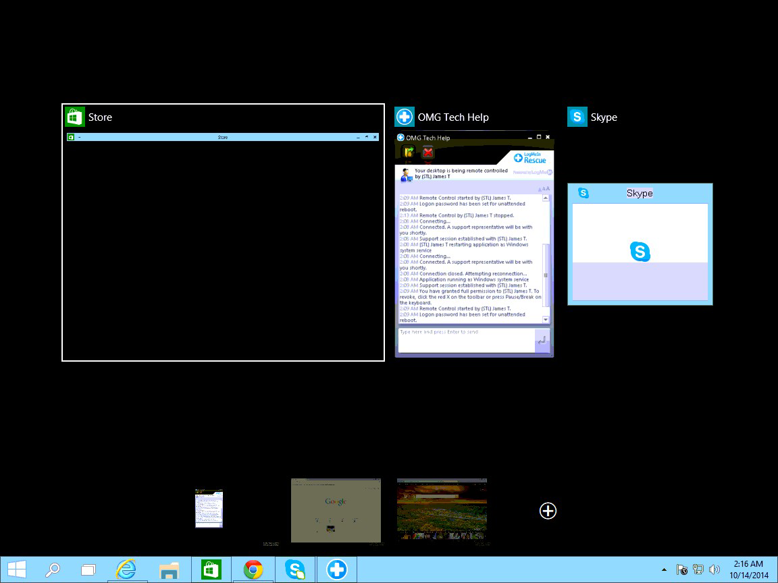Open the network status tray icon
778x583 pixels.
(x=698, y=570)
